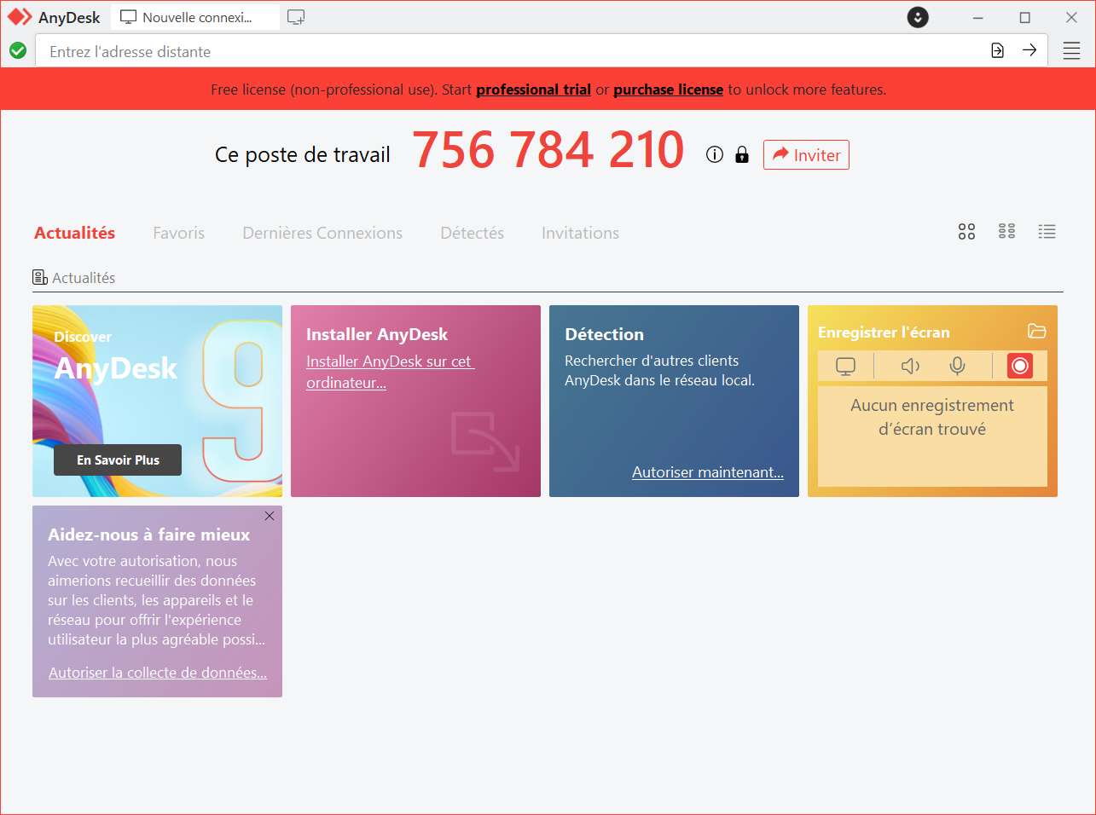Select the Nouvelle connexion tab

(x=194, y=17)
